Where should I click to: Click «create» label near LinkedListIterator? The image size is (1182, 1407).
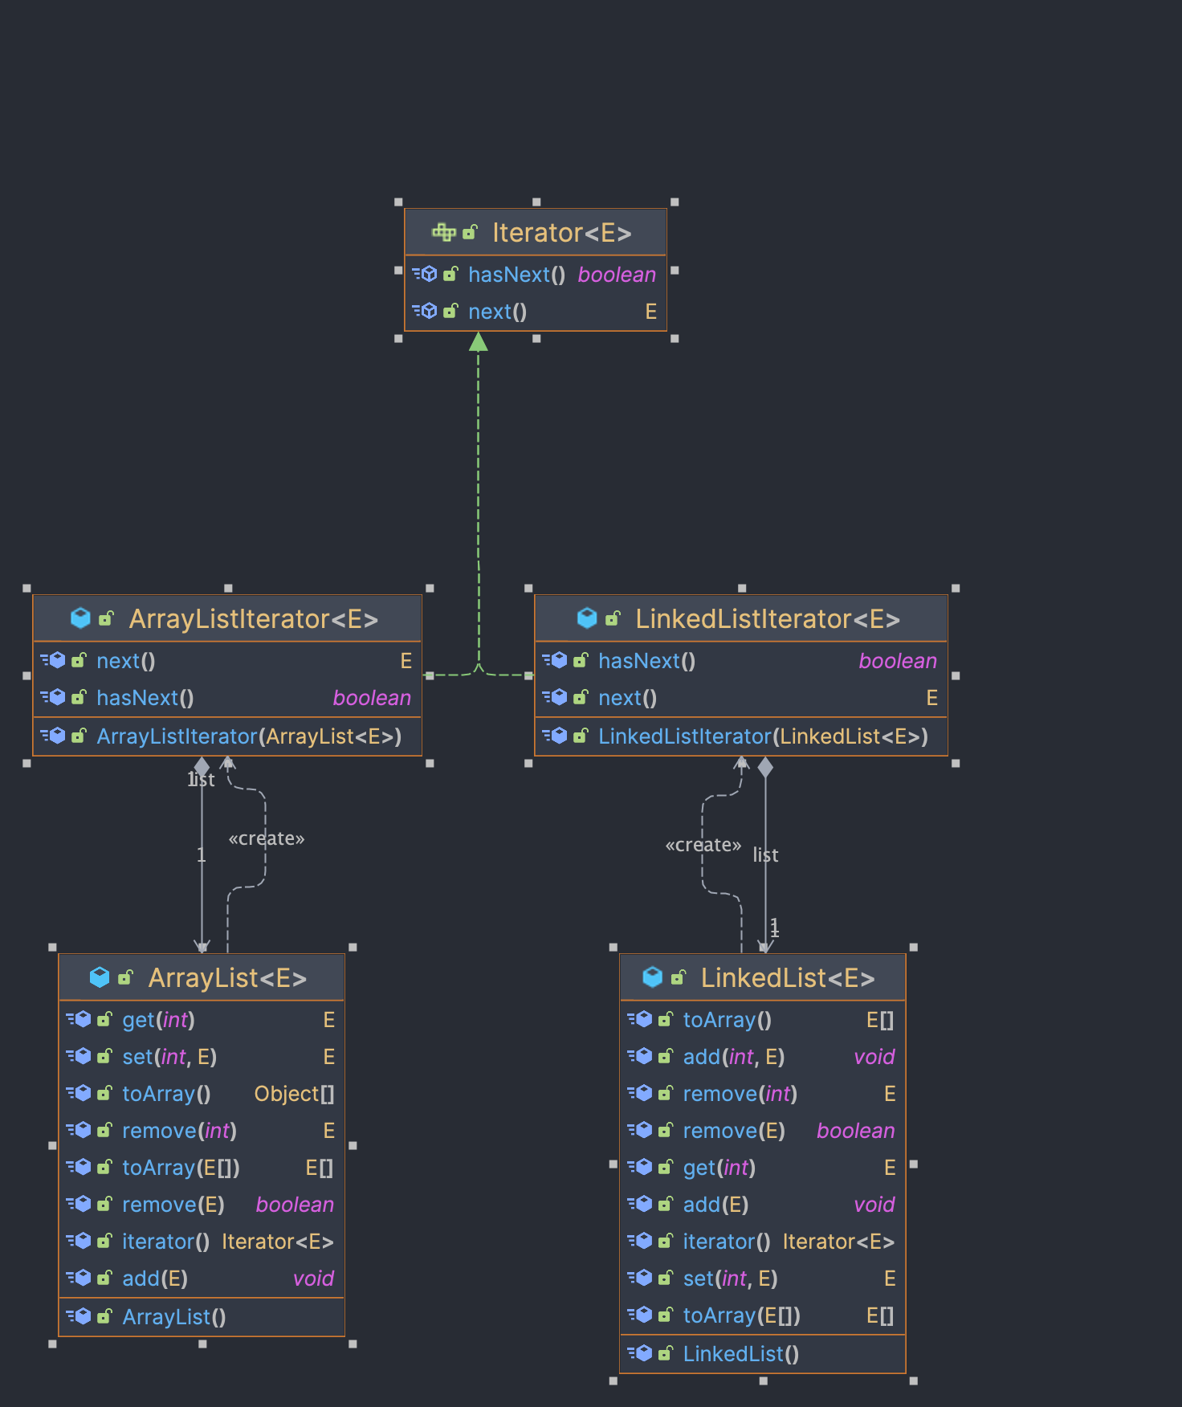point(703,845)
